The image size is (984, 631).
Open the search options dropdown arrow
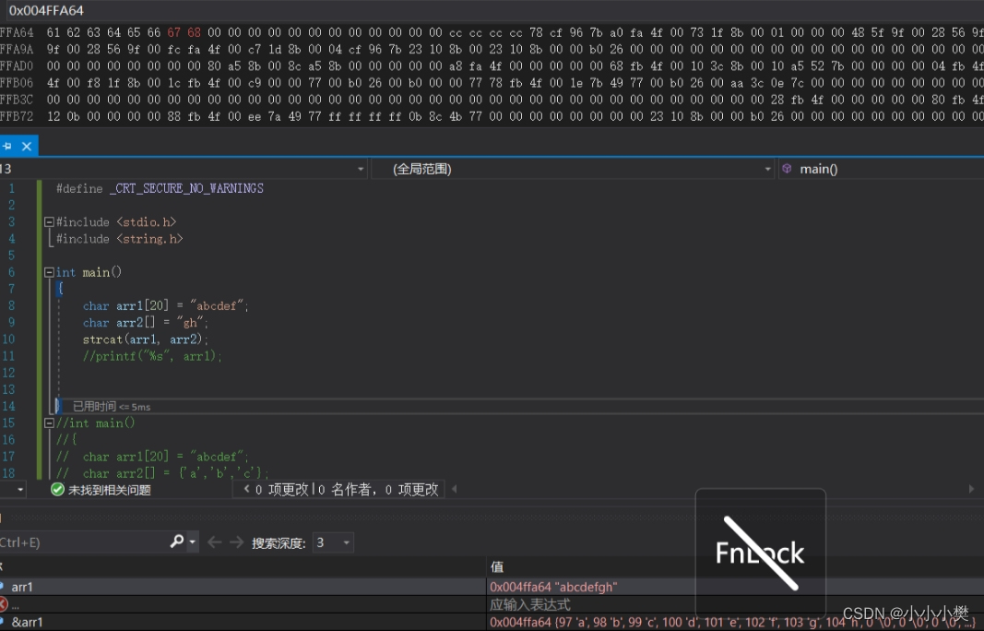click(193, 542)
